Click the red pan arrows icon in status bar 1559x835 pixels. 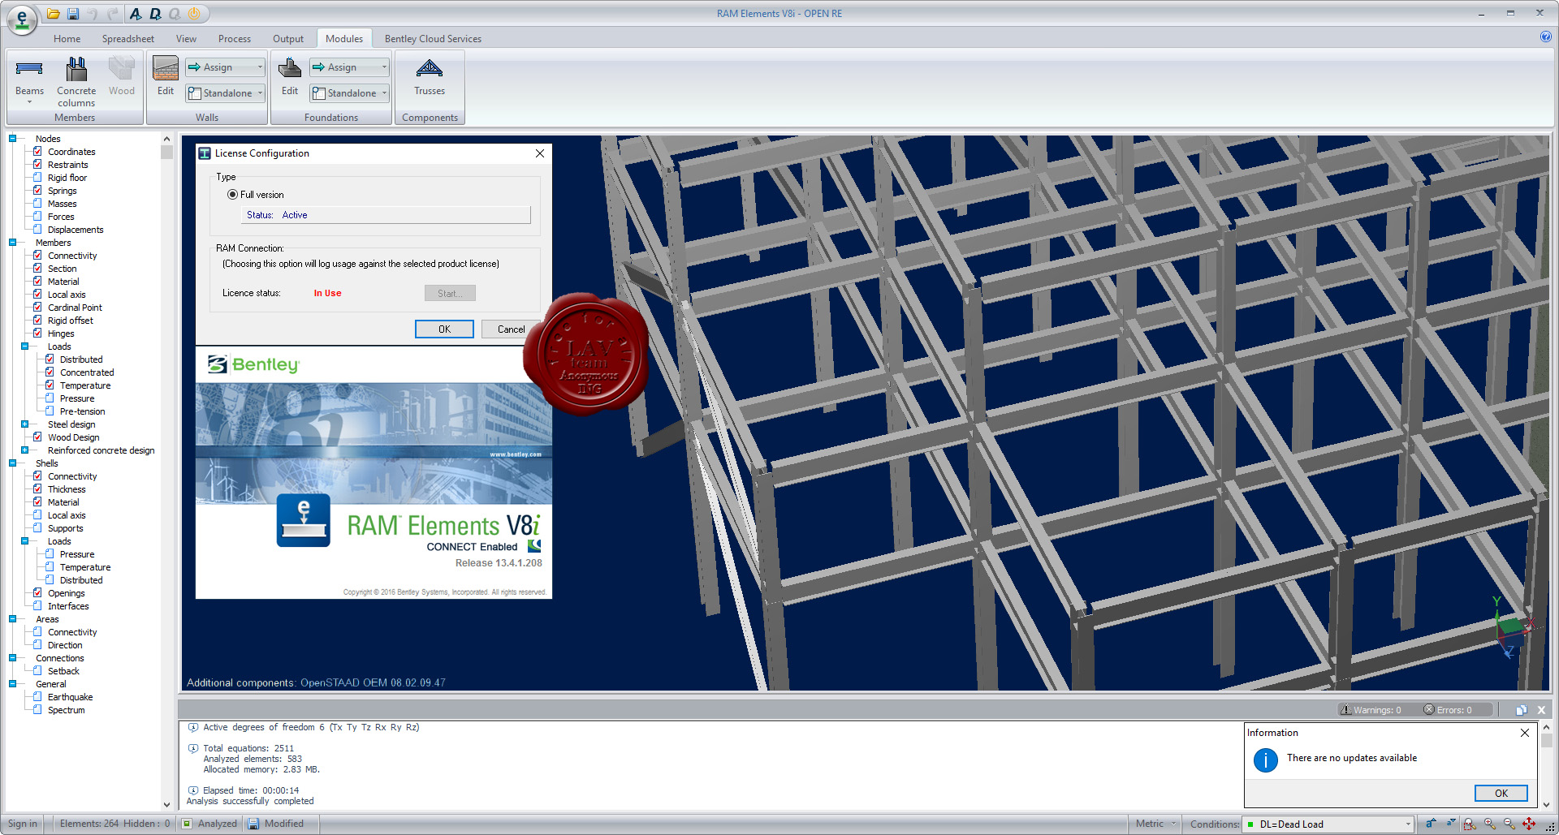click(x=1529, y=824)
